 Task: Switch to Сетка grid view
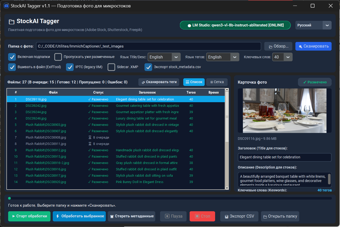tap(217, 82)
